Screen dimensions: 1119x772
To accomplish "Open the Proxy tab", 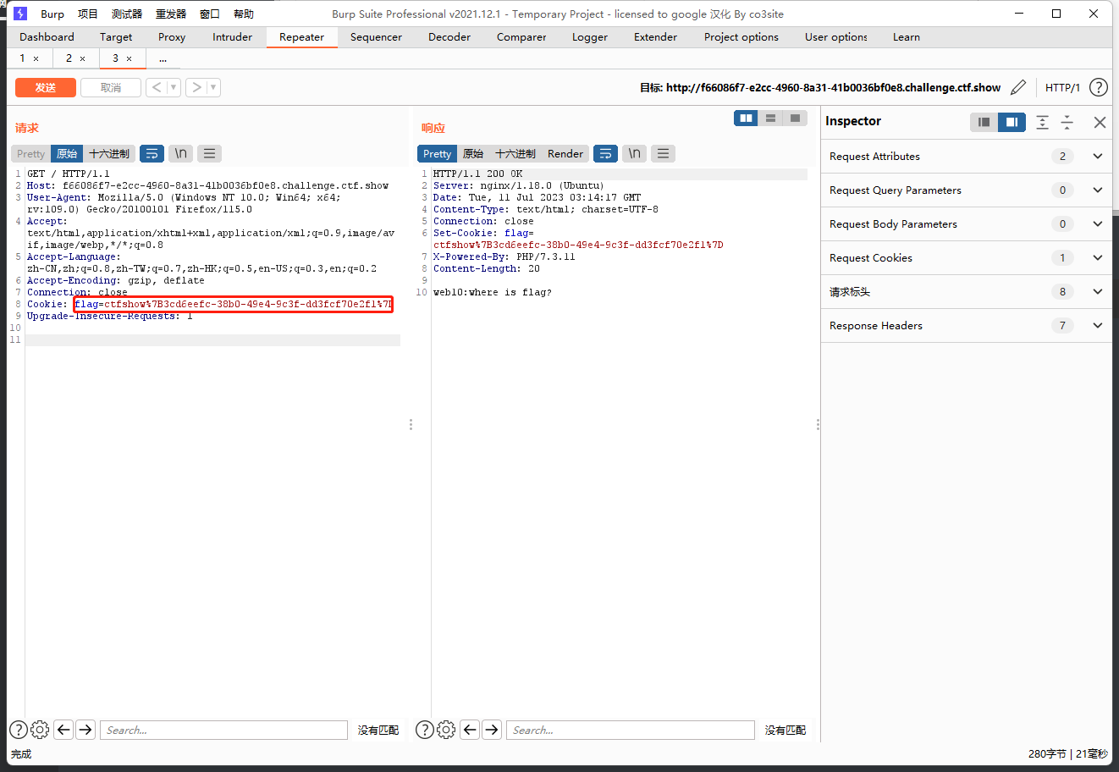I will pos(172,37).
